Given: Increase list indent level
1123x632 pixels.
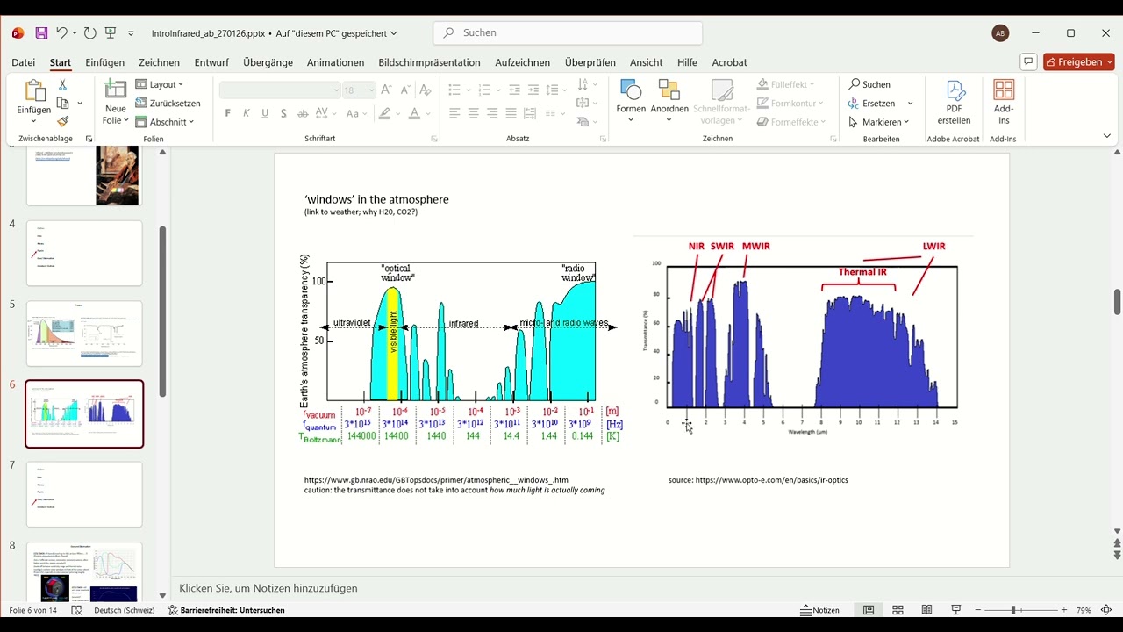Looking at the screenshot, I should tap(533, 90).
